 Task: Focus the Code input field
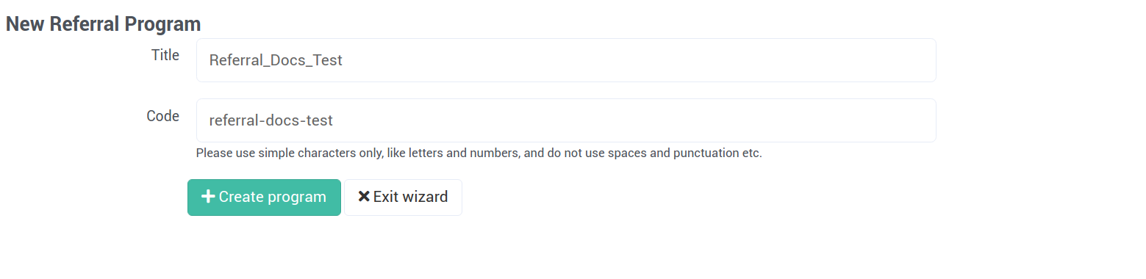[566, 120]
